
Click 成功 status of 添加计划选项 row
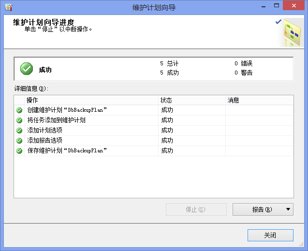(x=167, y=131)
